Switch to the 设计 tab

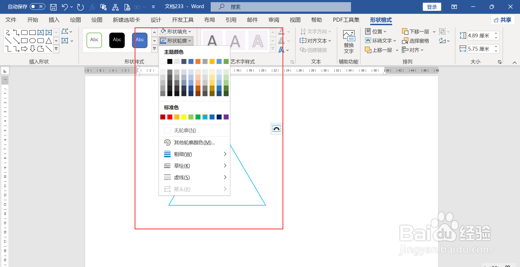[x=156, y=20]
